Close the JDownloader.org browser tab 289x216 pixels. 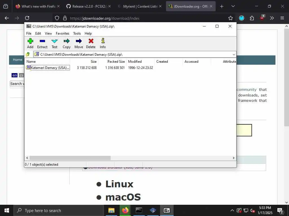tap(211, 6)
